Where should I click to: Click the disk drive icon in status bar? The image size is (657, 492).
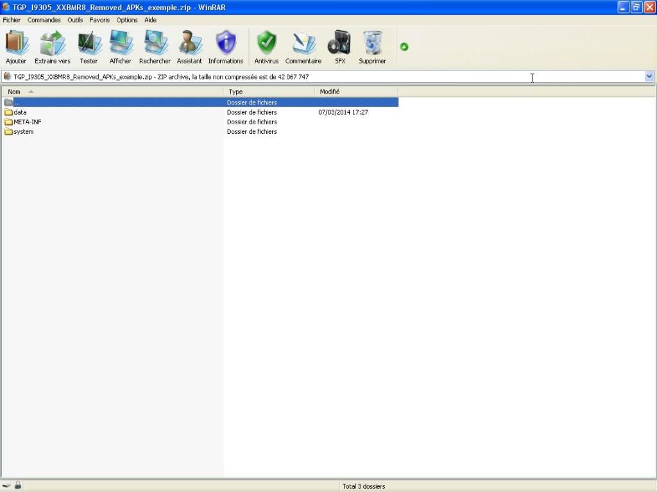(x=6, y=486)
